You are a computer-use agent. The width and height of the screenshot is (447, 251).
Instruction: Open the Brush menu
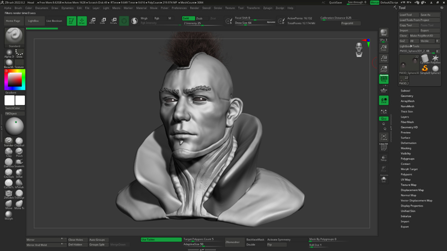pos(18,8)
